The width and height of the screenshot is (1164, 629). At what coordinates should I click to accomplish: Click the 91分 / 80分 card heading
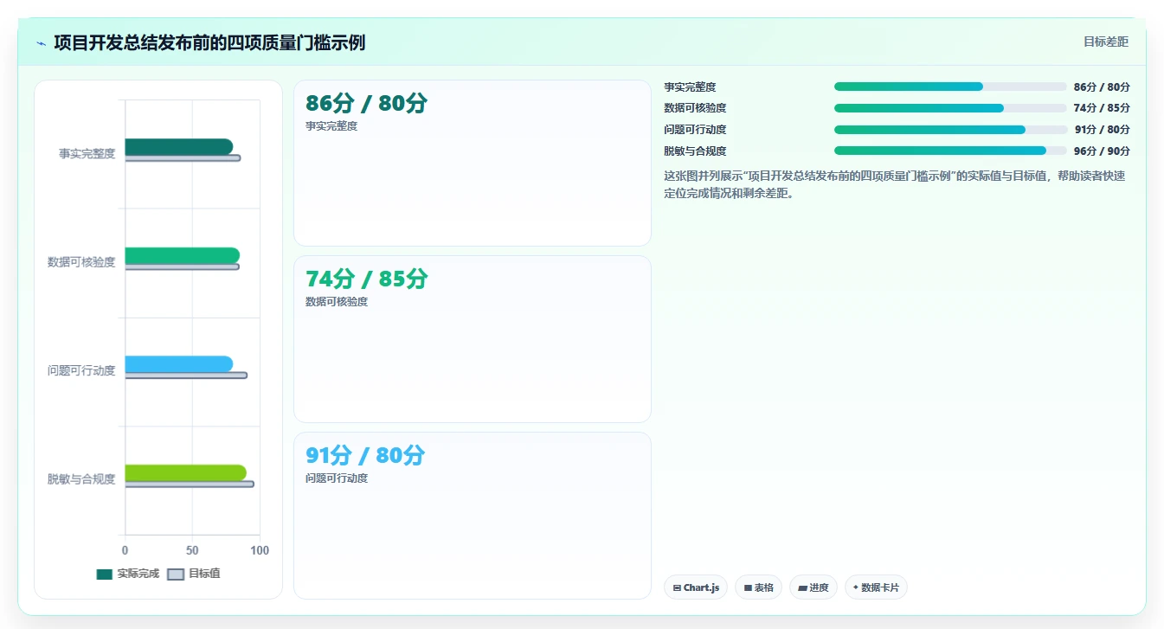pyautogui.click(x=365, y=456)
